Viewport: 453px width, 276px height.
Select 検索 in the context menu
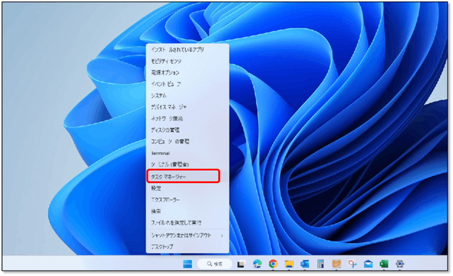(188, 211)
